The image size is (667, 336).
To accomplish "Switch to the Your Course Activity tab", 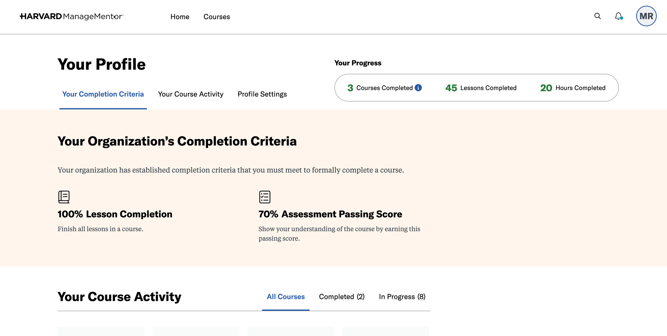I will [191, 94].
